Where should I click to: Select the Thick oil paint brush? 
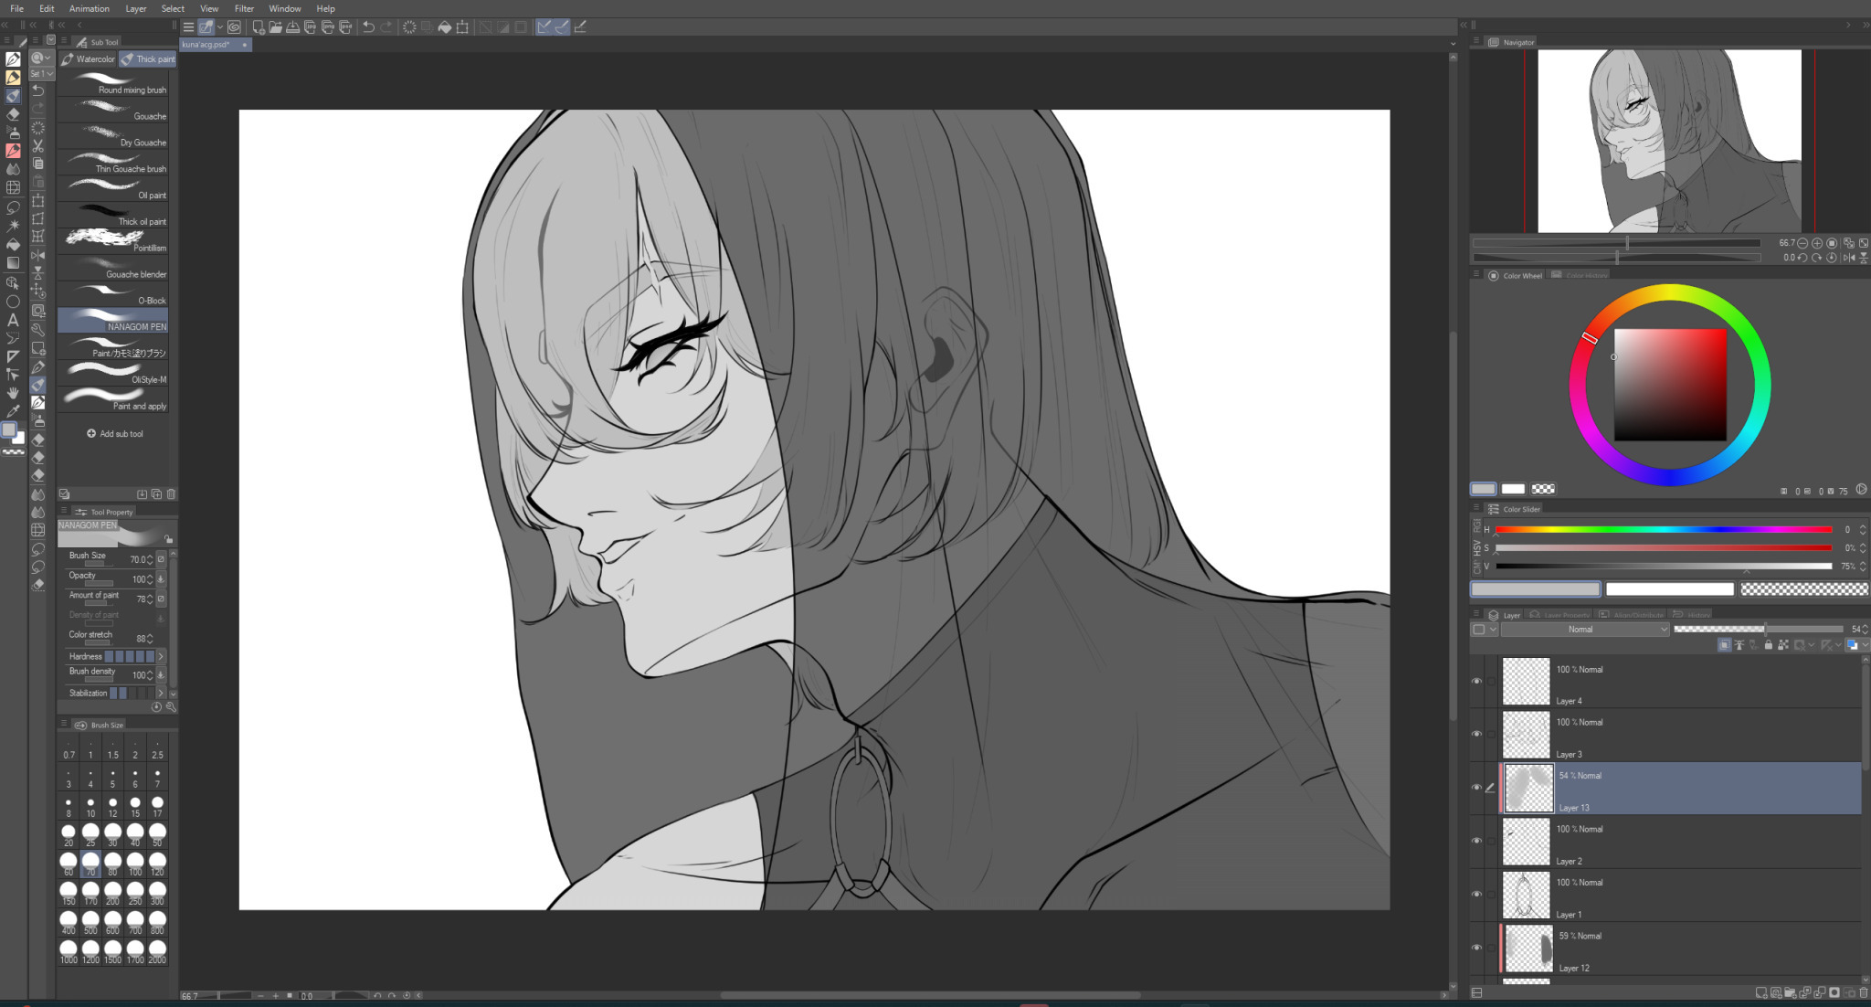pyautogui.click(x=113, y=216)
